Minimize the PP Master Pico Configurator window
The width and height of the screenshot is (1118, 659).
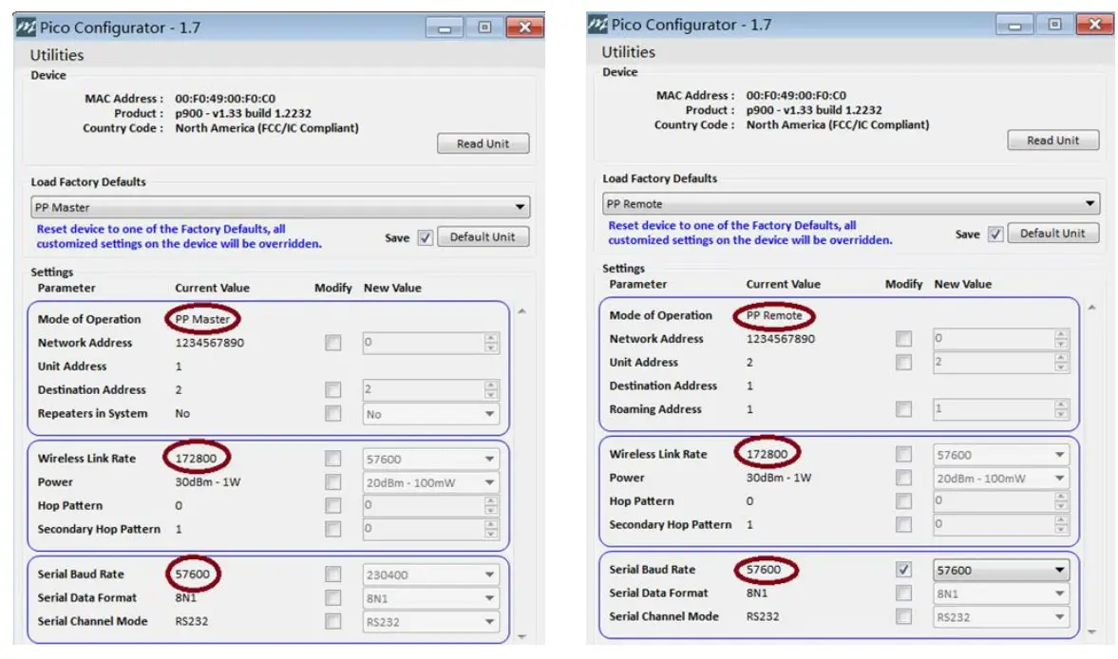tap(445, 28)
